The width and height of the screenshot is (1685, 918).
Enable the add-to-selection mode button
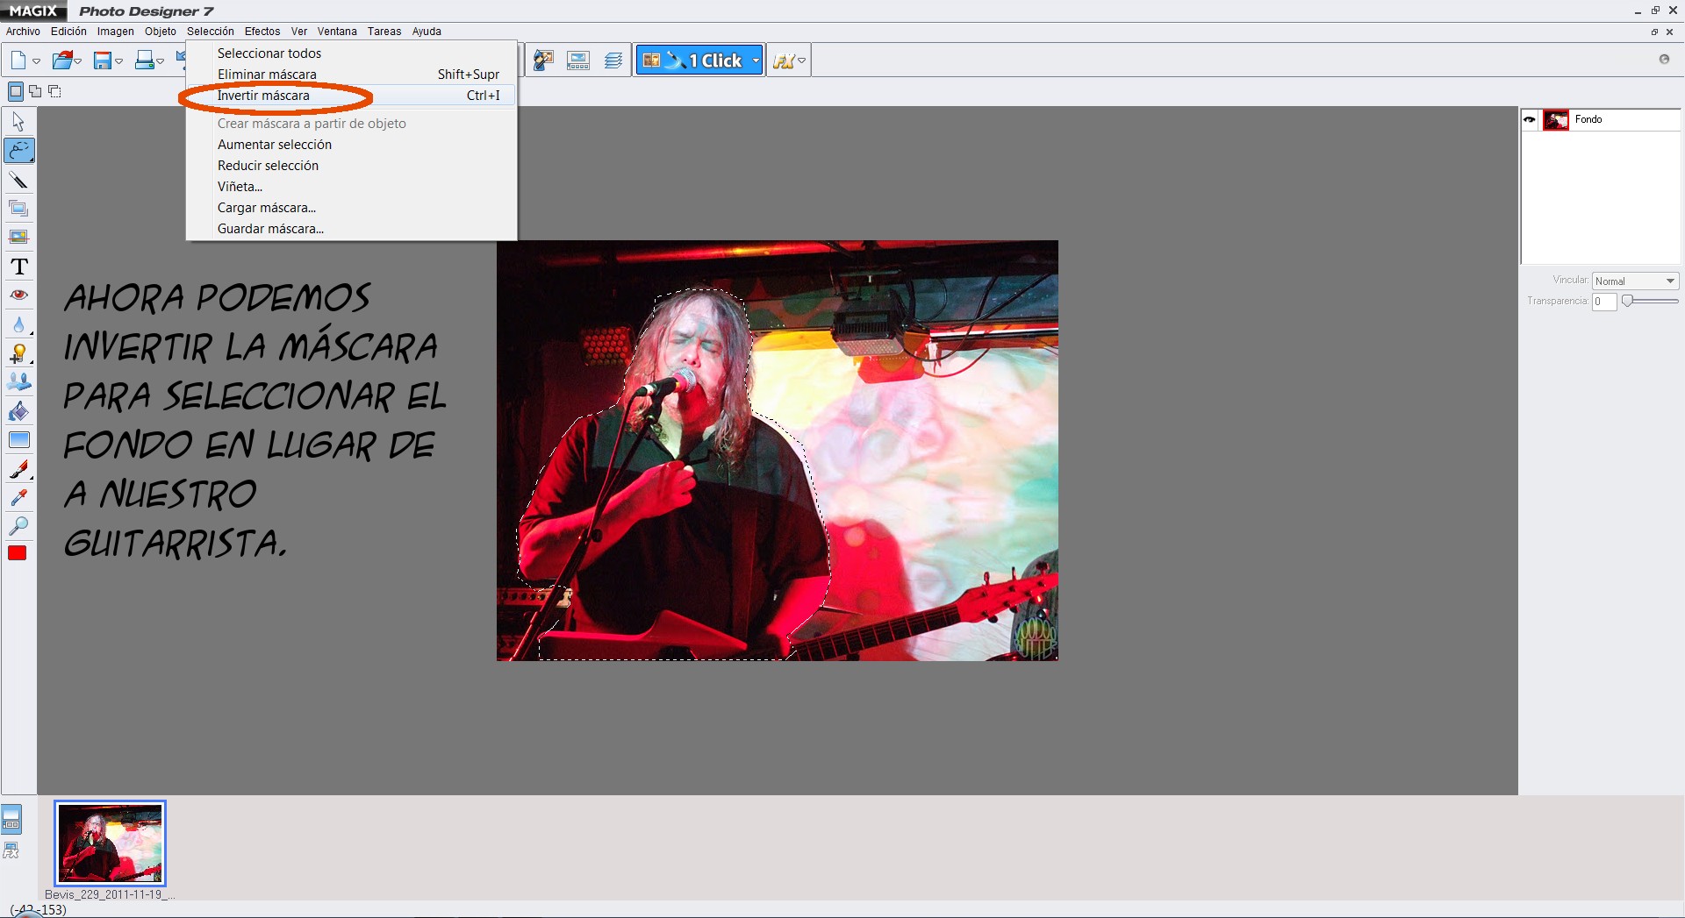35,91
